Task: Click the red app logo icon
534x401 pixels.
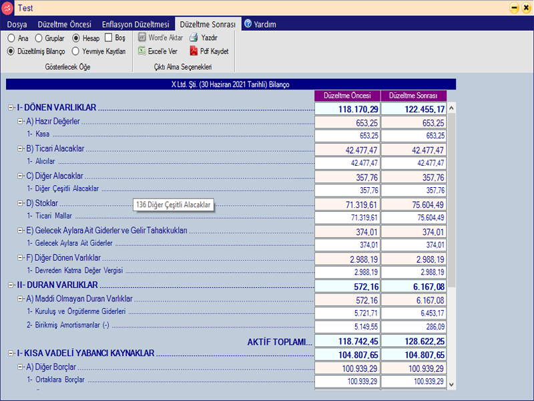Action: point(7,8)
